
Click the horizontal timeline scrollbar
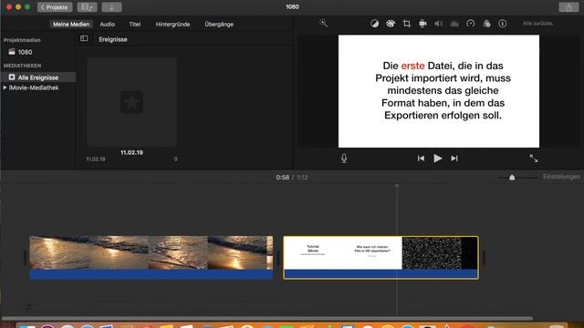click(267, 318)
